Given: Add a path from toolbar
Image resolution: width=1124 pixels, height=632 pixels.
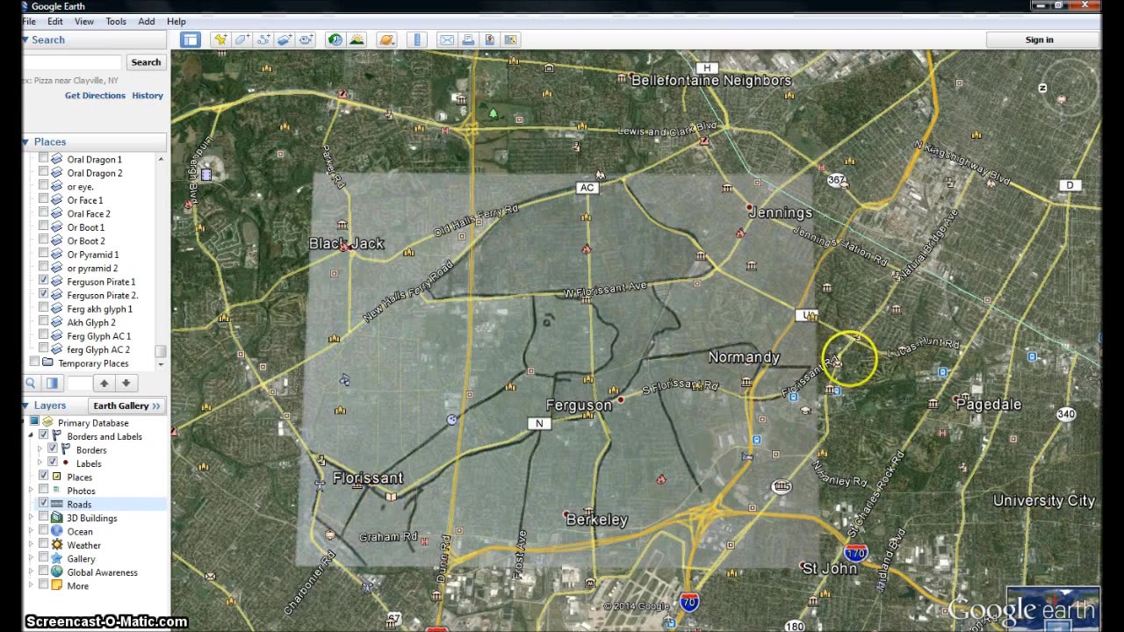Looking at the screenshot, I should click(x=263, y=39).
